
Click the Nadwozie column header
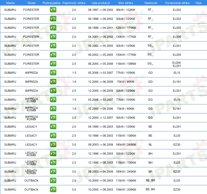[x=151, y=3]
